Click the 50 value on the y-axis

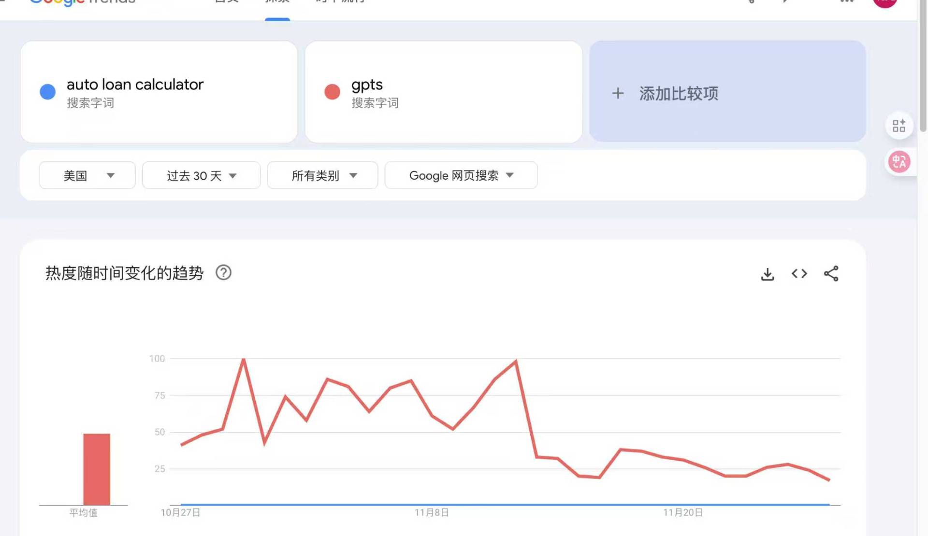(159, 432)
